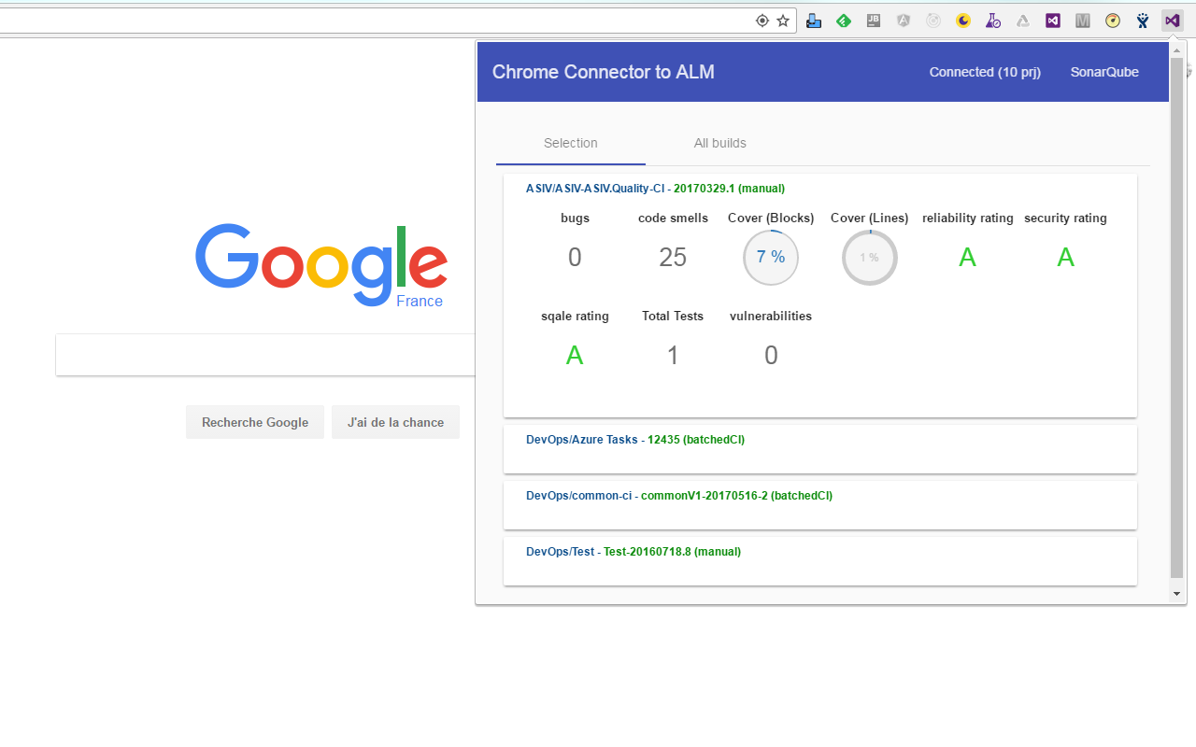The image size is (1196, 747).
Task: Click the popup vertical scrollbar thumb
Action: (1176, 319)
